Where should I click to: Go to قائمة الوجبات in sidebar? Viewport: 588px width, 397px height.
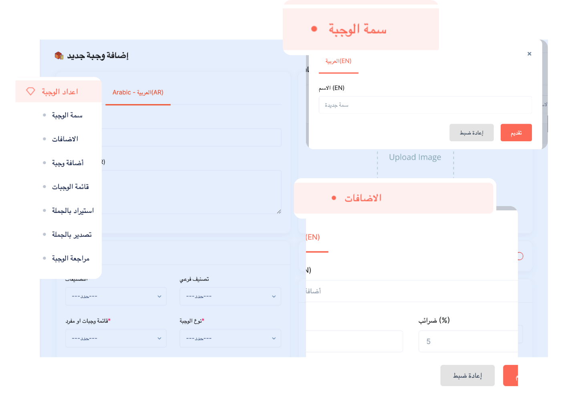coord(70,187)
